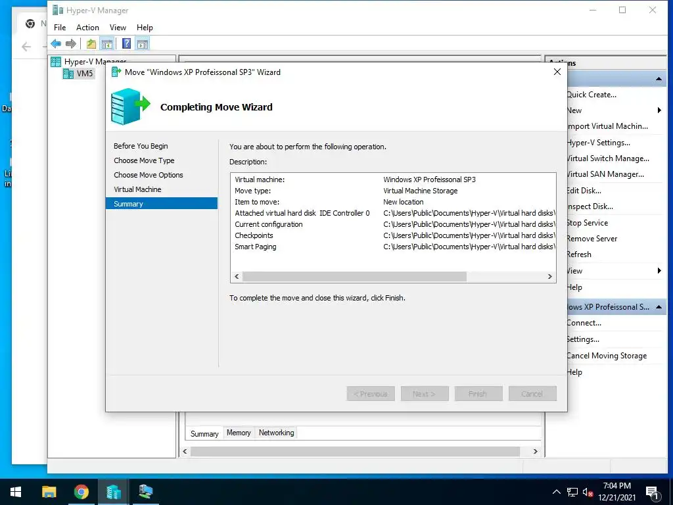Go to the Choose Move Options step
673x505 pixels.
(x=149, y=175)
